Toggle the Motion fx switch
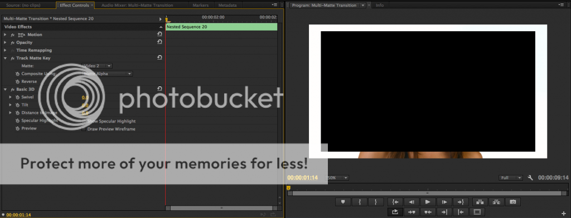The image size is (571, 218). pyautogui.click(x=12, y=35)
